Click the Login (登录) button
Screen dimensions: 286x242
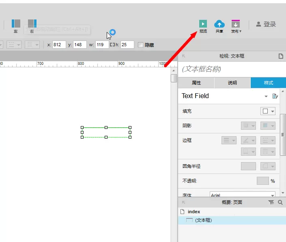(266, 24)
